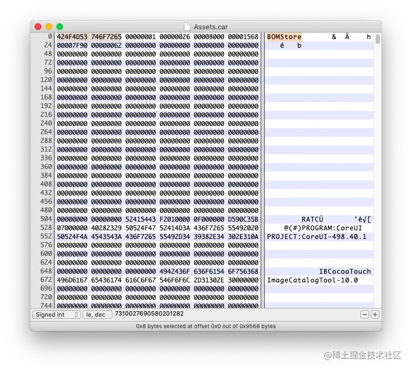Click hex bytes D590C35B in row 504
Screen dimensions: 412x371
click(x=243, y=219)
